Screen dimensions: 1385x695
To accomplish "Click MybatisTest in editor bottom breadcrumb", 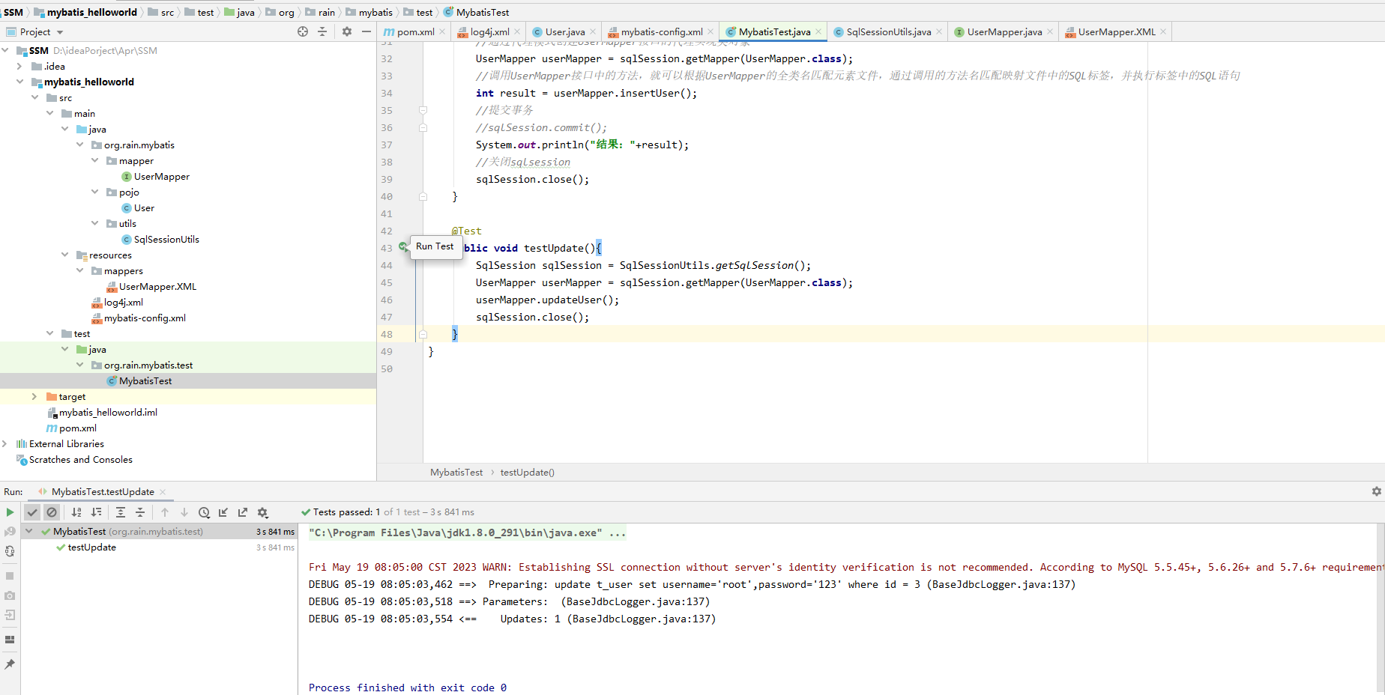I will coord(456,472).
